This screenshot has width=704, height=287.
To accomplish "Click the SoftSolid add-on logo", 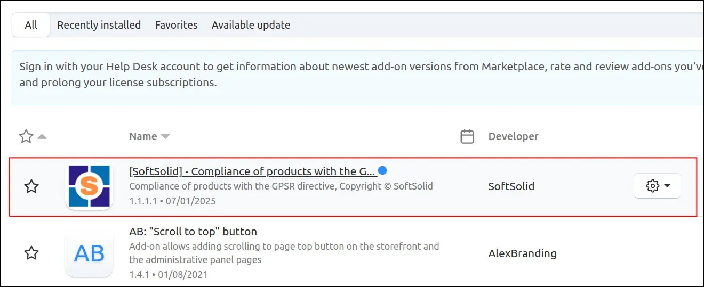I will (89, 186).
